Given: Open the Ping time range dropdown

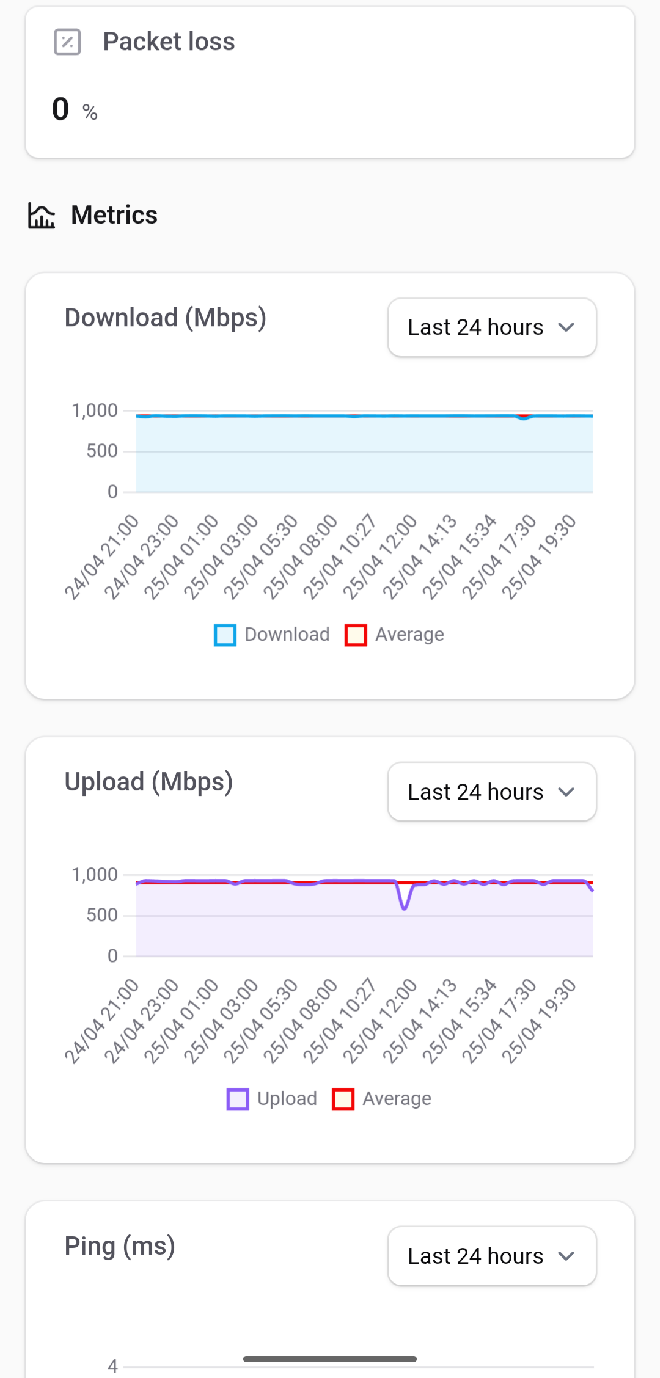Looking at the screenshot, I should point(491,1256).
